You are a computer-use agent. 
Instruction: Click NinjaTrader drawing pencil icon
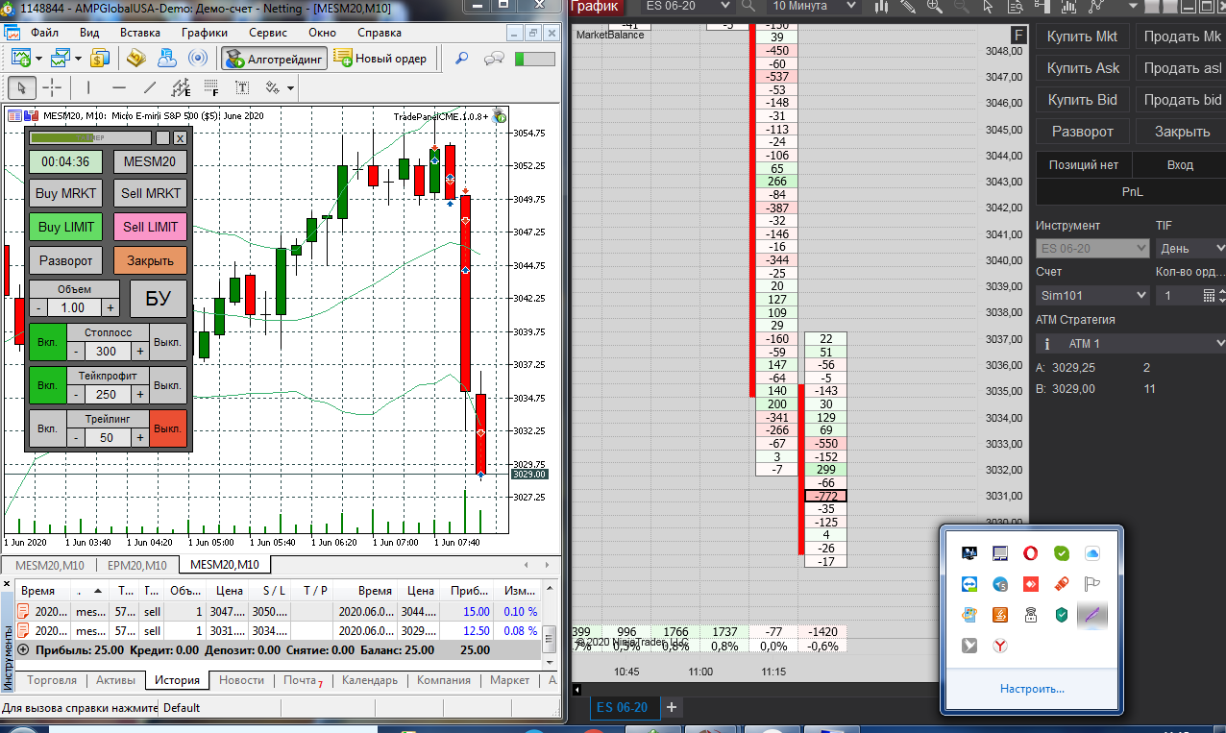[908, 6]
